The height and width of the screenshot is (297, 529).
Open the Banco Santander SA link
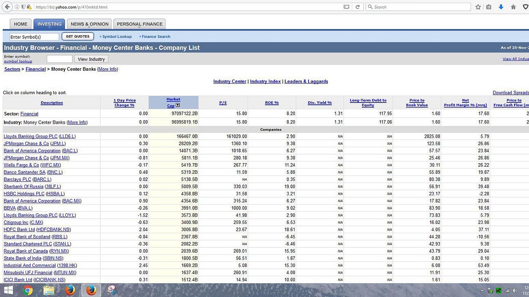24,172
